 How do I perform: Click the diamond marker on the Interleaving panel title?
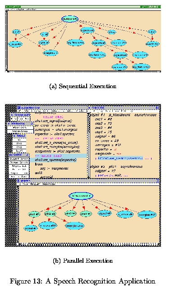(x=9, y=123)
